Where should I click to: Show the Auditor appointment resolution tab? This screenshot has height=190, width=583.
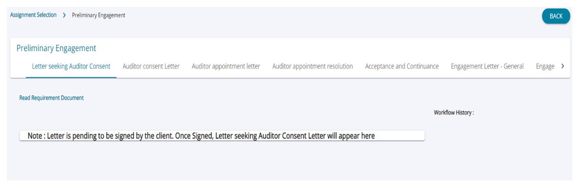click(313, 66)
